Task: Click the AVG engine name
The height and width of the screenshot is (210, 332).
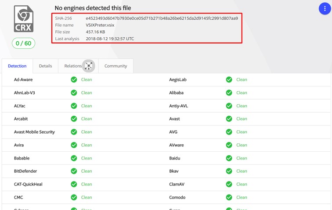Action: click(x=173, y=132)
